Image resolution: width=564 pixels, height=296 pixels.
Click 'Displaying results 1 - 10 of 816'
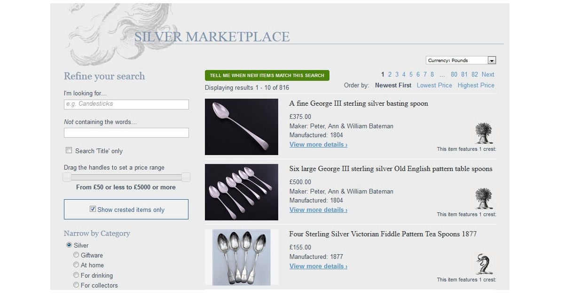[247, 87]
